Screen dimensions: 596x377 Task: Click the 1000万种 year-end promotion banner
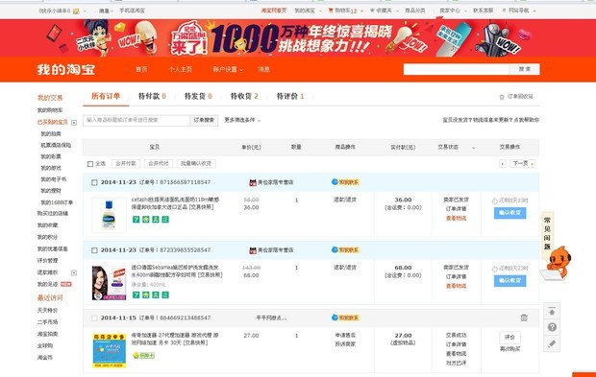click(x=298, y=38)
